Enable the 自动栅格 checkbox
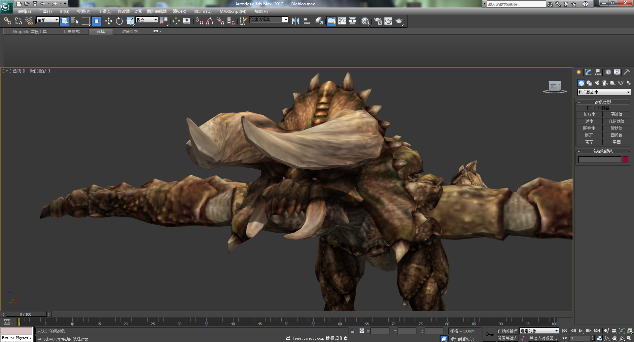 pyautogui.click(x=589, y=108)
